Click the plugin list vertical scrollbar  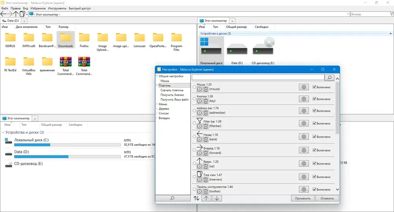(338, 108)
